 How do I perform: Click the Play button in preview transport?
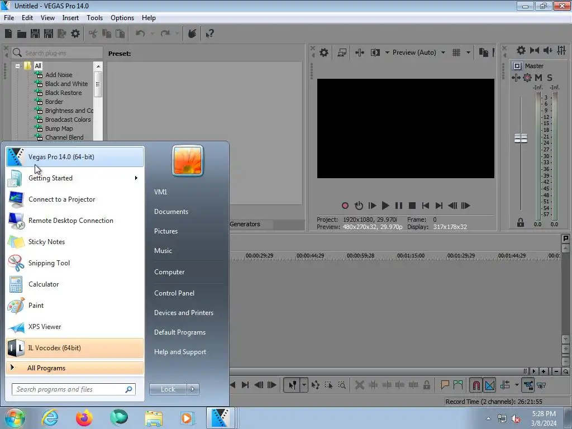click(385, 206)
